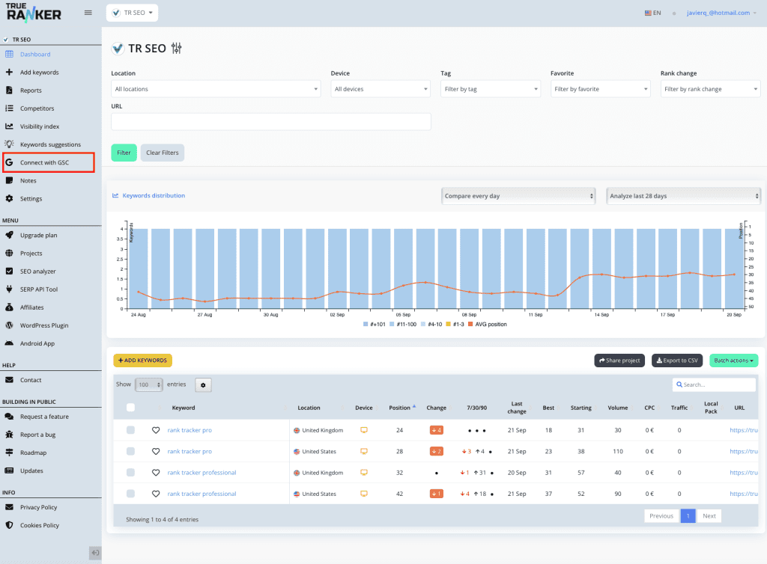Click the Projects globe icon
767x564 pixels.
[9, 253]
